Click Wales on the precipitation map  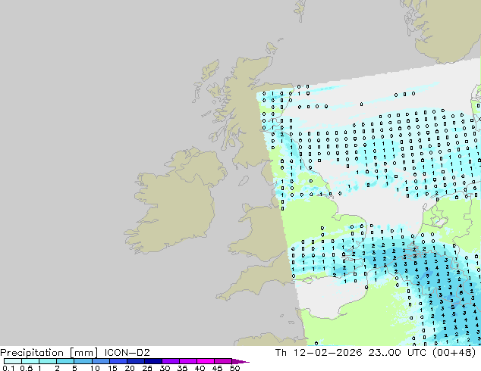click(259, 231)
